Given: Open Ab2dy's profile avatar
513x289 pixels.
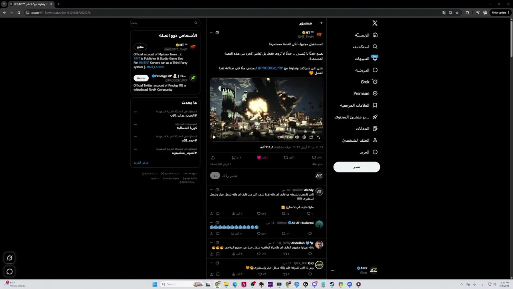Looking at the screenshot, I should 319,192.
